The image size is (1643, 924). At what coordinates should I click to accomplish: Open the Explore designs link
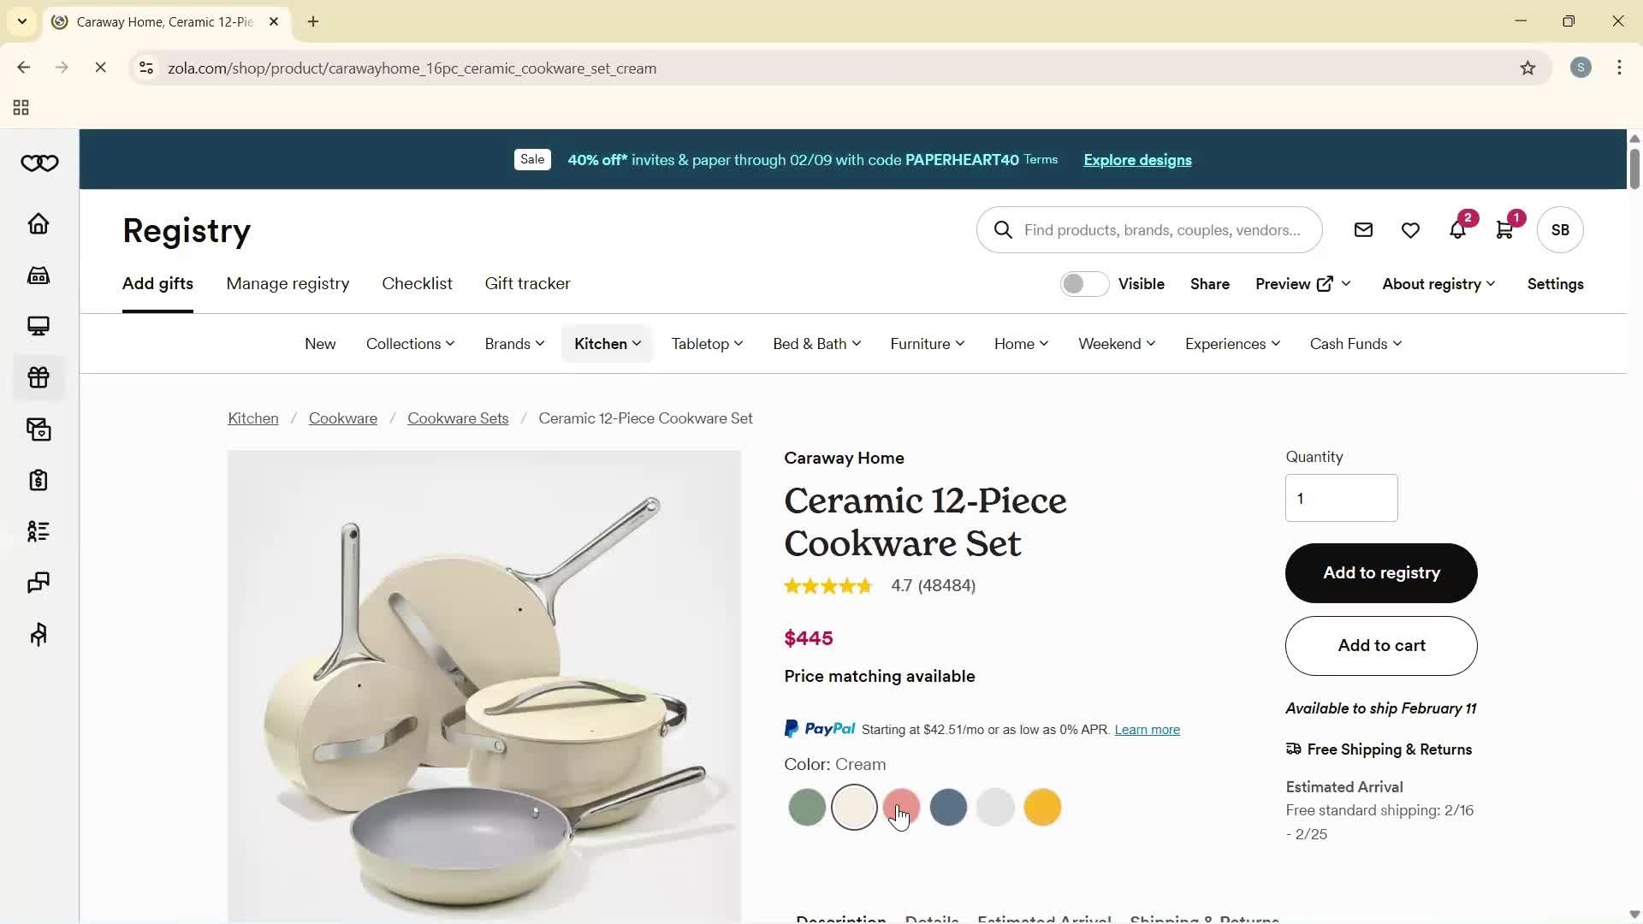click(1137, 160)
